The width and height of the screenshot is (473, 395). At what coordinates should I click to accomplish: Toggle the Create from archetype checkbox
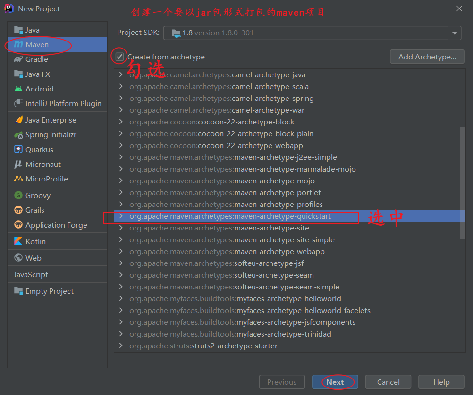point(119,57)
